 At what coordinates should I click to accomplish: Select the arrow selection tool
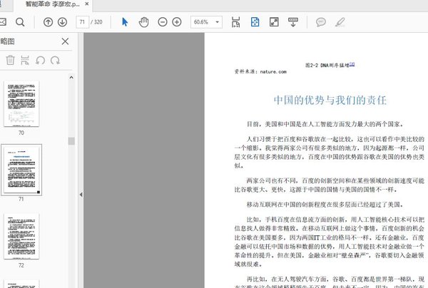125,22
